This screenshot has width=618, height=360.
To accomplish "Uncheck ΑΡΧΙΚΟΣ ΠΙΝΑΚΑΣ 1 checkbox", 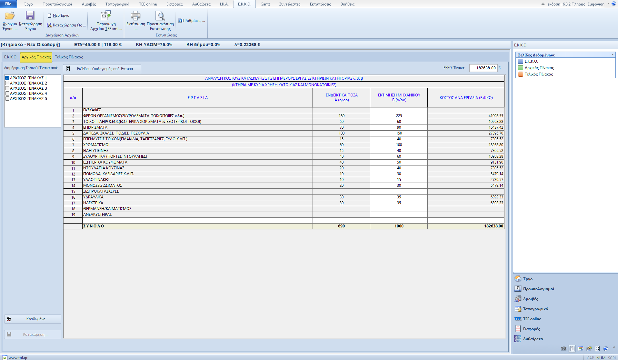I will coord(7,78).
